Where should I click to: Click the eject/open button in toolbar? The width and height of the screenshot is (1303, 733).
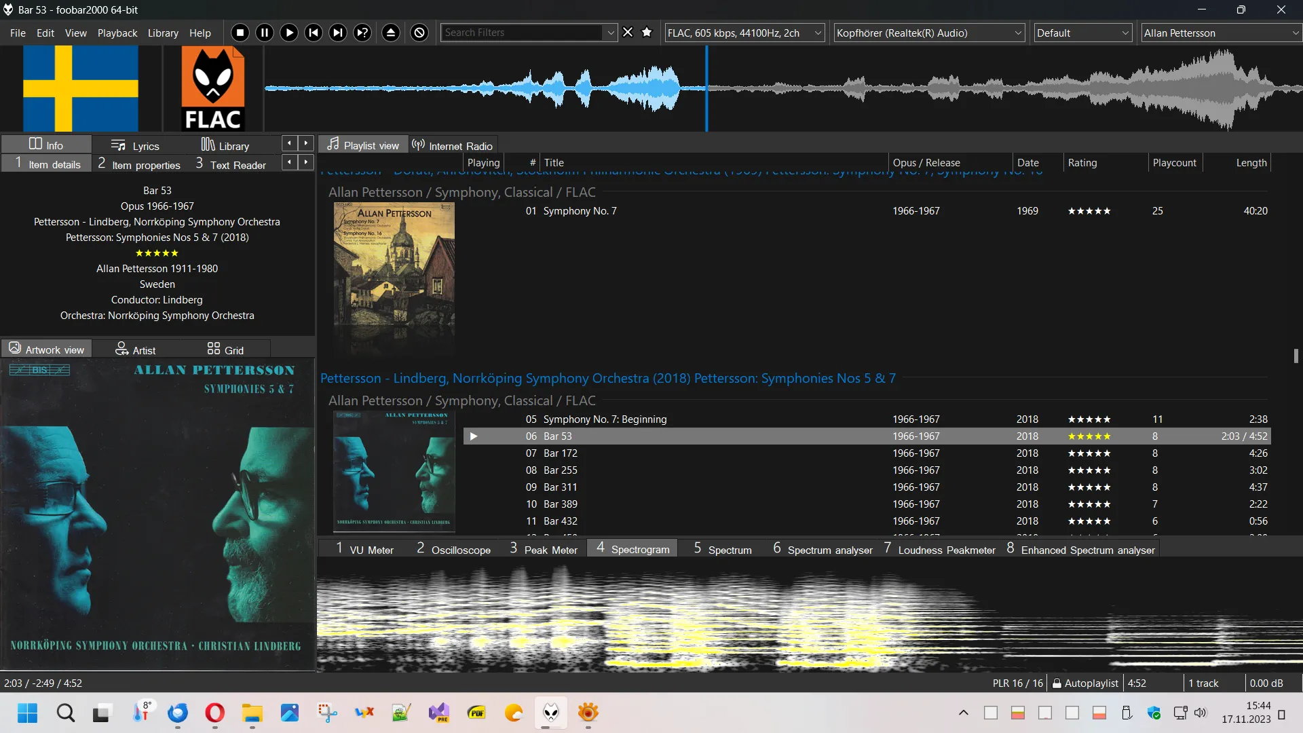(x=391, y=33)
